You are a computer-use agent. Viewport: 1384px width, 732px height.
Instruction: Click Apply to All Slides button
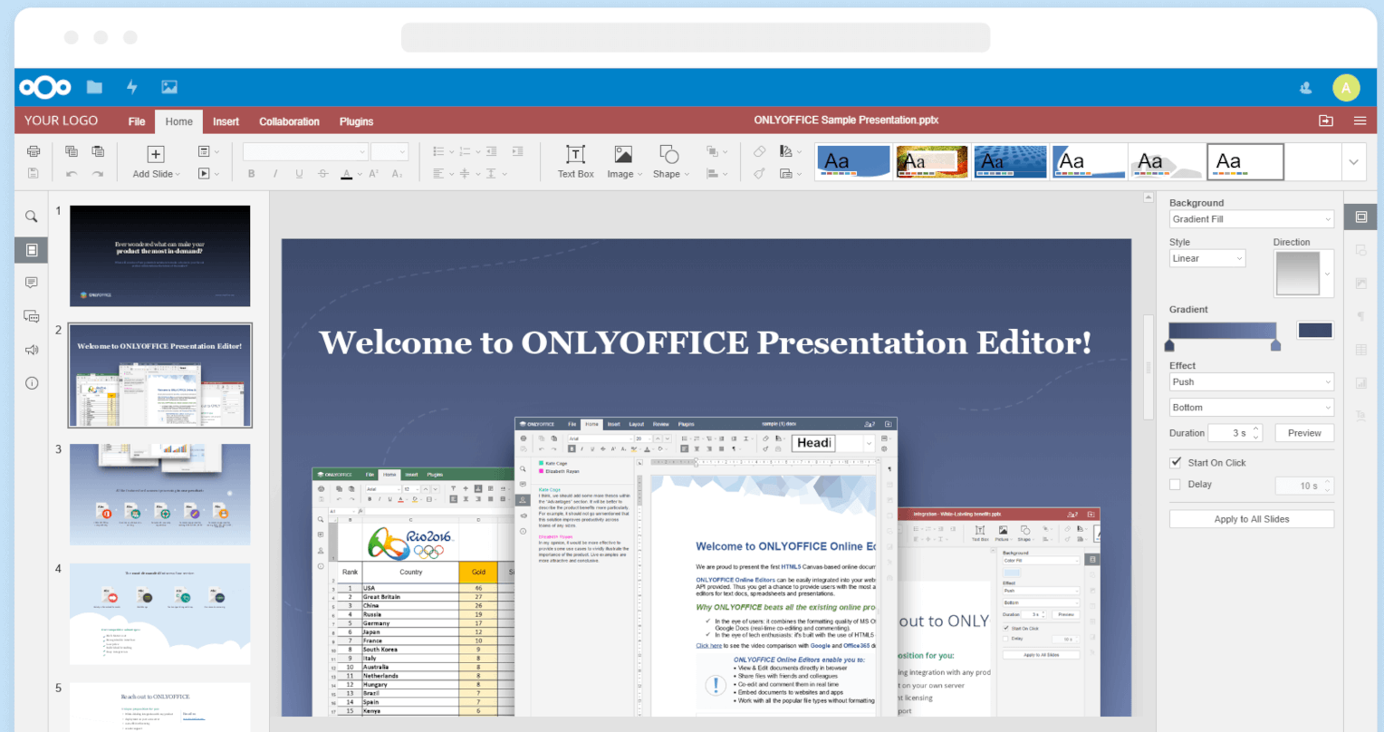coord(1252,519)
